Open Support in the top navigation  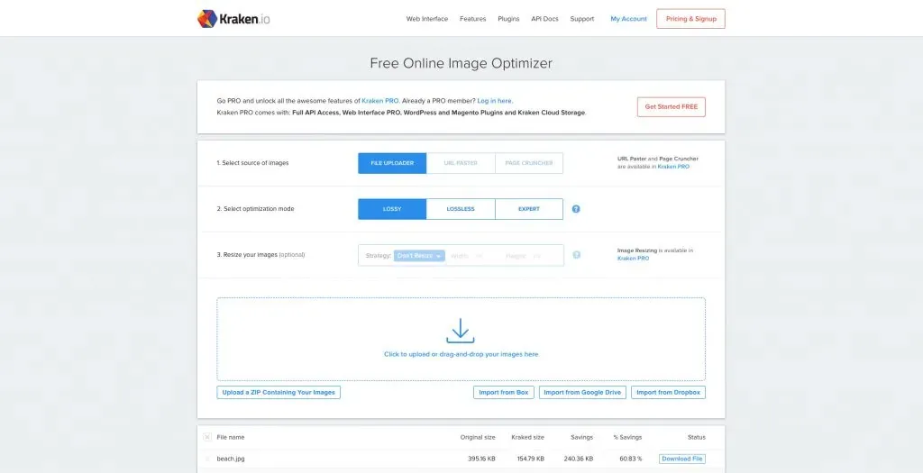(x=582, y=19)
